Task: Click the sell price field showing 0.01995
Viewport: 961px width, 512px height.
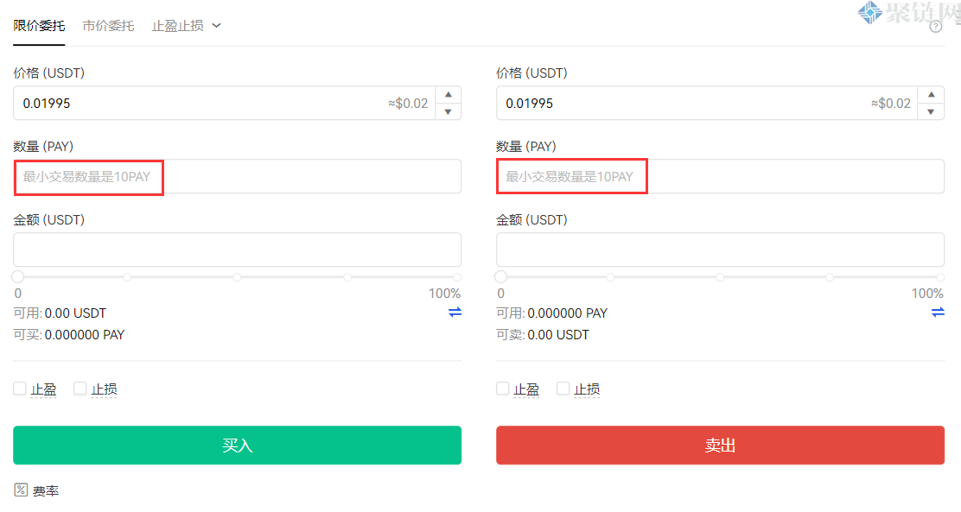Action: (707, 103)
